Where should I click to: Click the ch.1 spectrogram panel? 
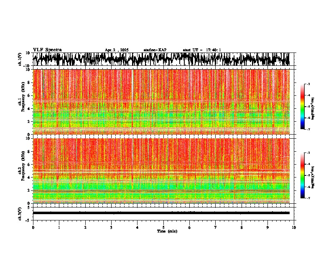point(161,102)
